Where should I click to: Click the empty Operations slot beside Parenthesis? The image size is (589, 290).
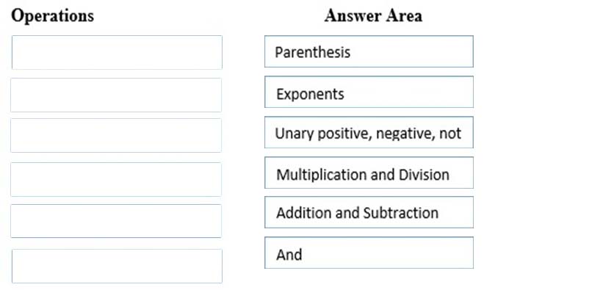pos(117,52)
